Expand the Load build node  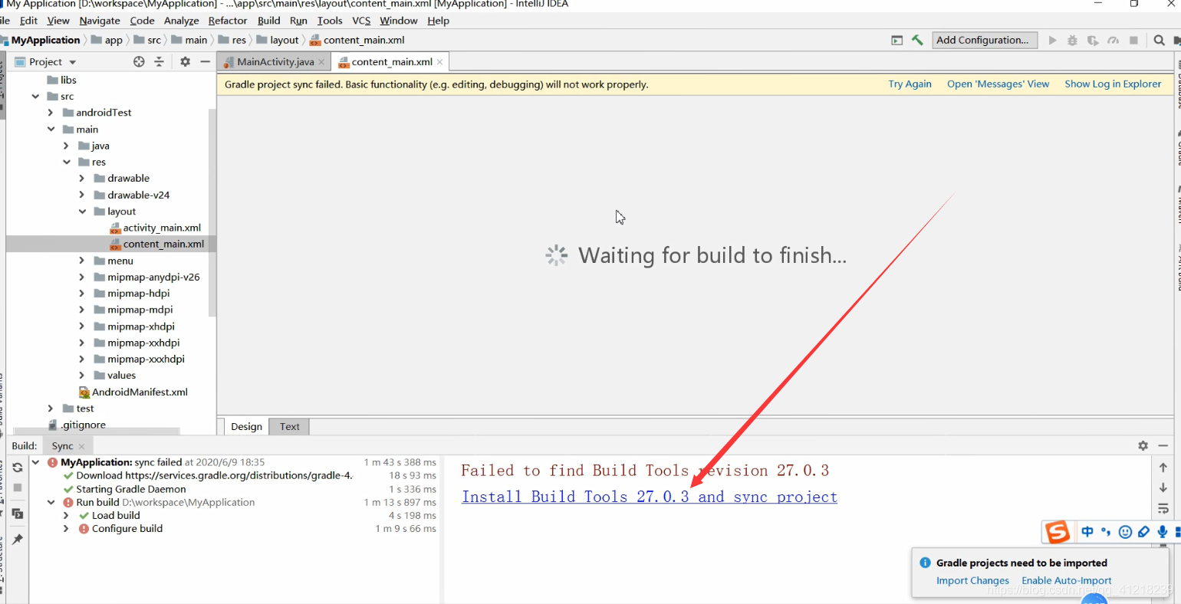(x=67, y=516)
